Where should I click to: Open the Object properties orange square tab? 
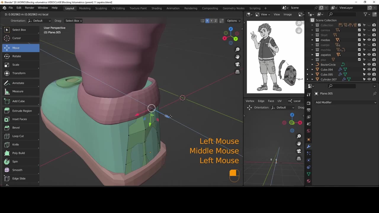click(309, 140)
